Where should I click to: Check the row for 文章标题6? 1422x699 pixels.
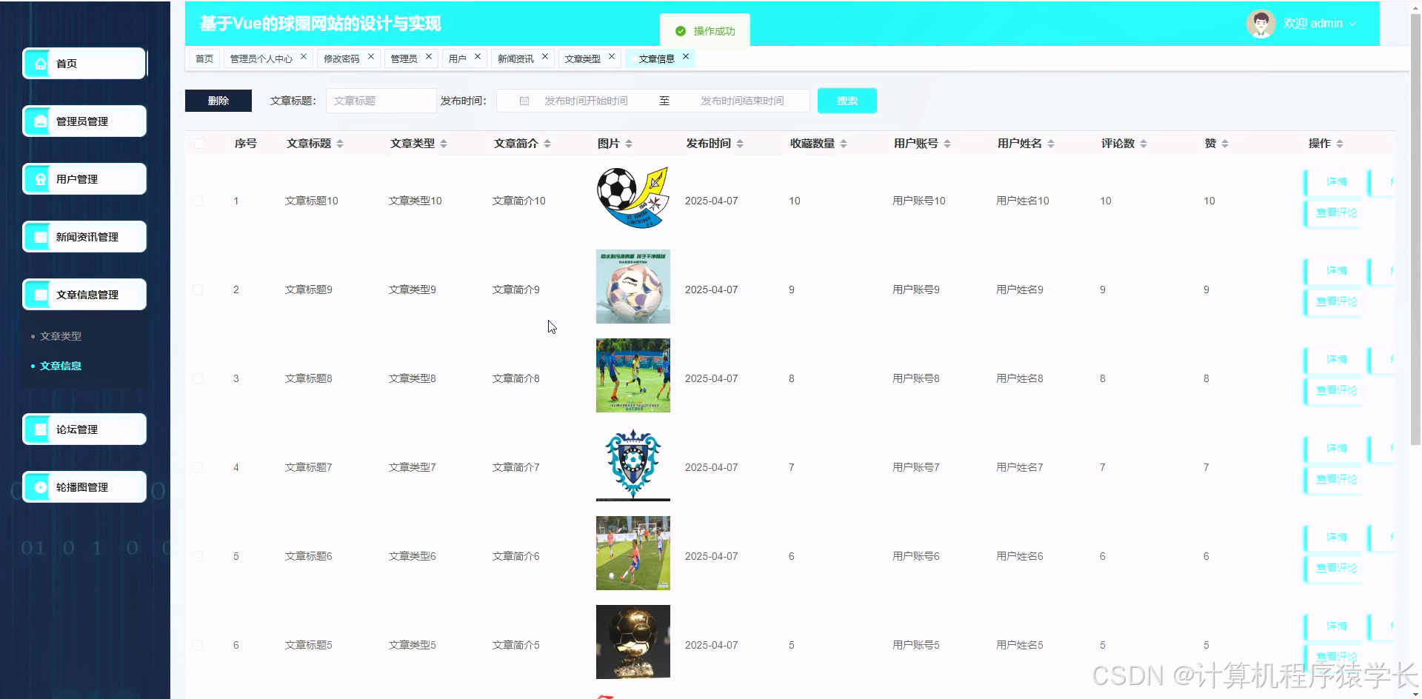pos(198,556)
